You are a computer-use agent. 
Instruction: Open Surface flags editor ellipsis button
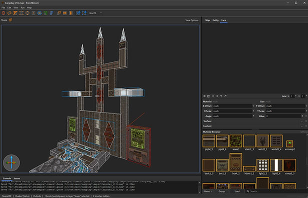click(x=301, y=121)
